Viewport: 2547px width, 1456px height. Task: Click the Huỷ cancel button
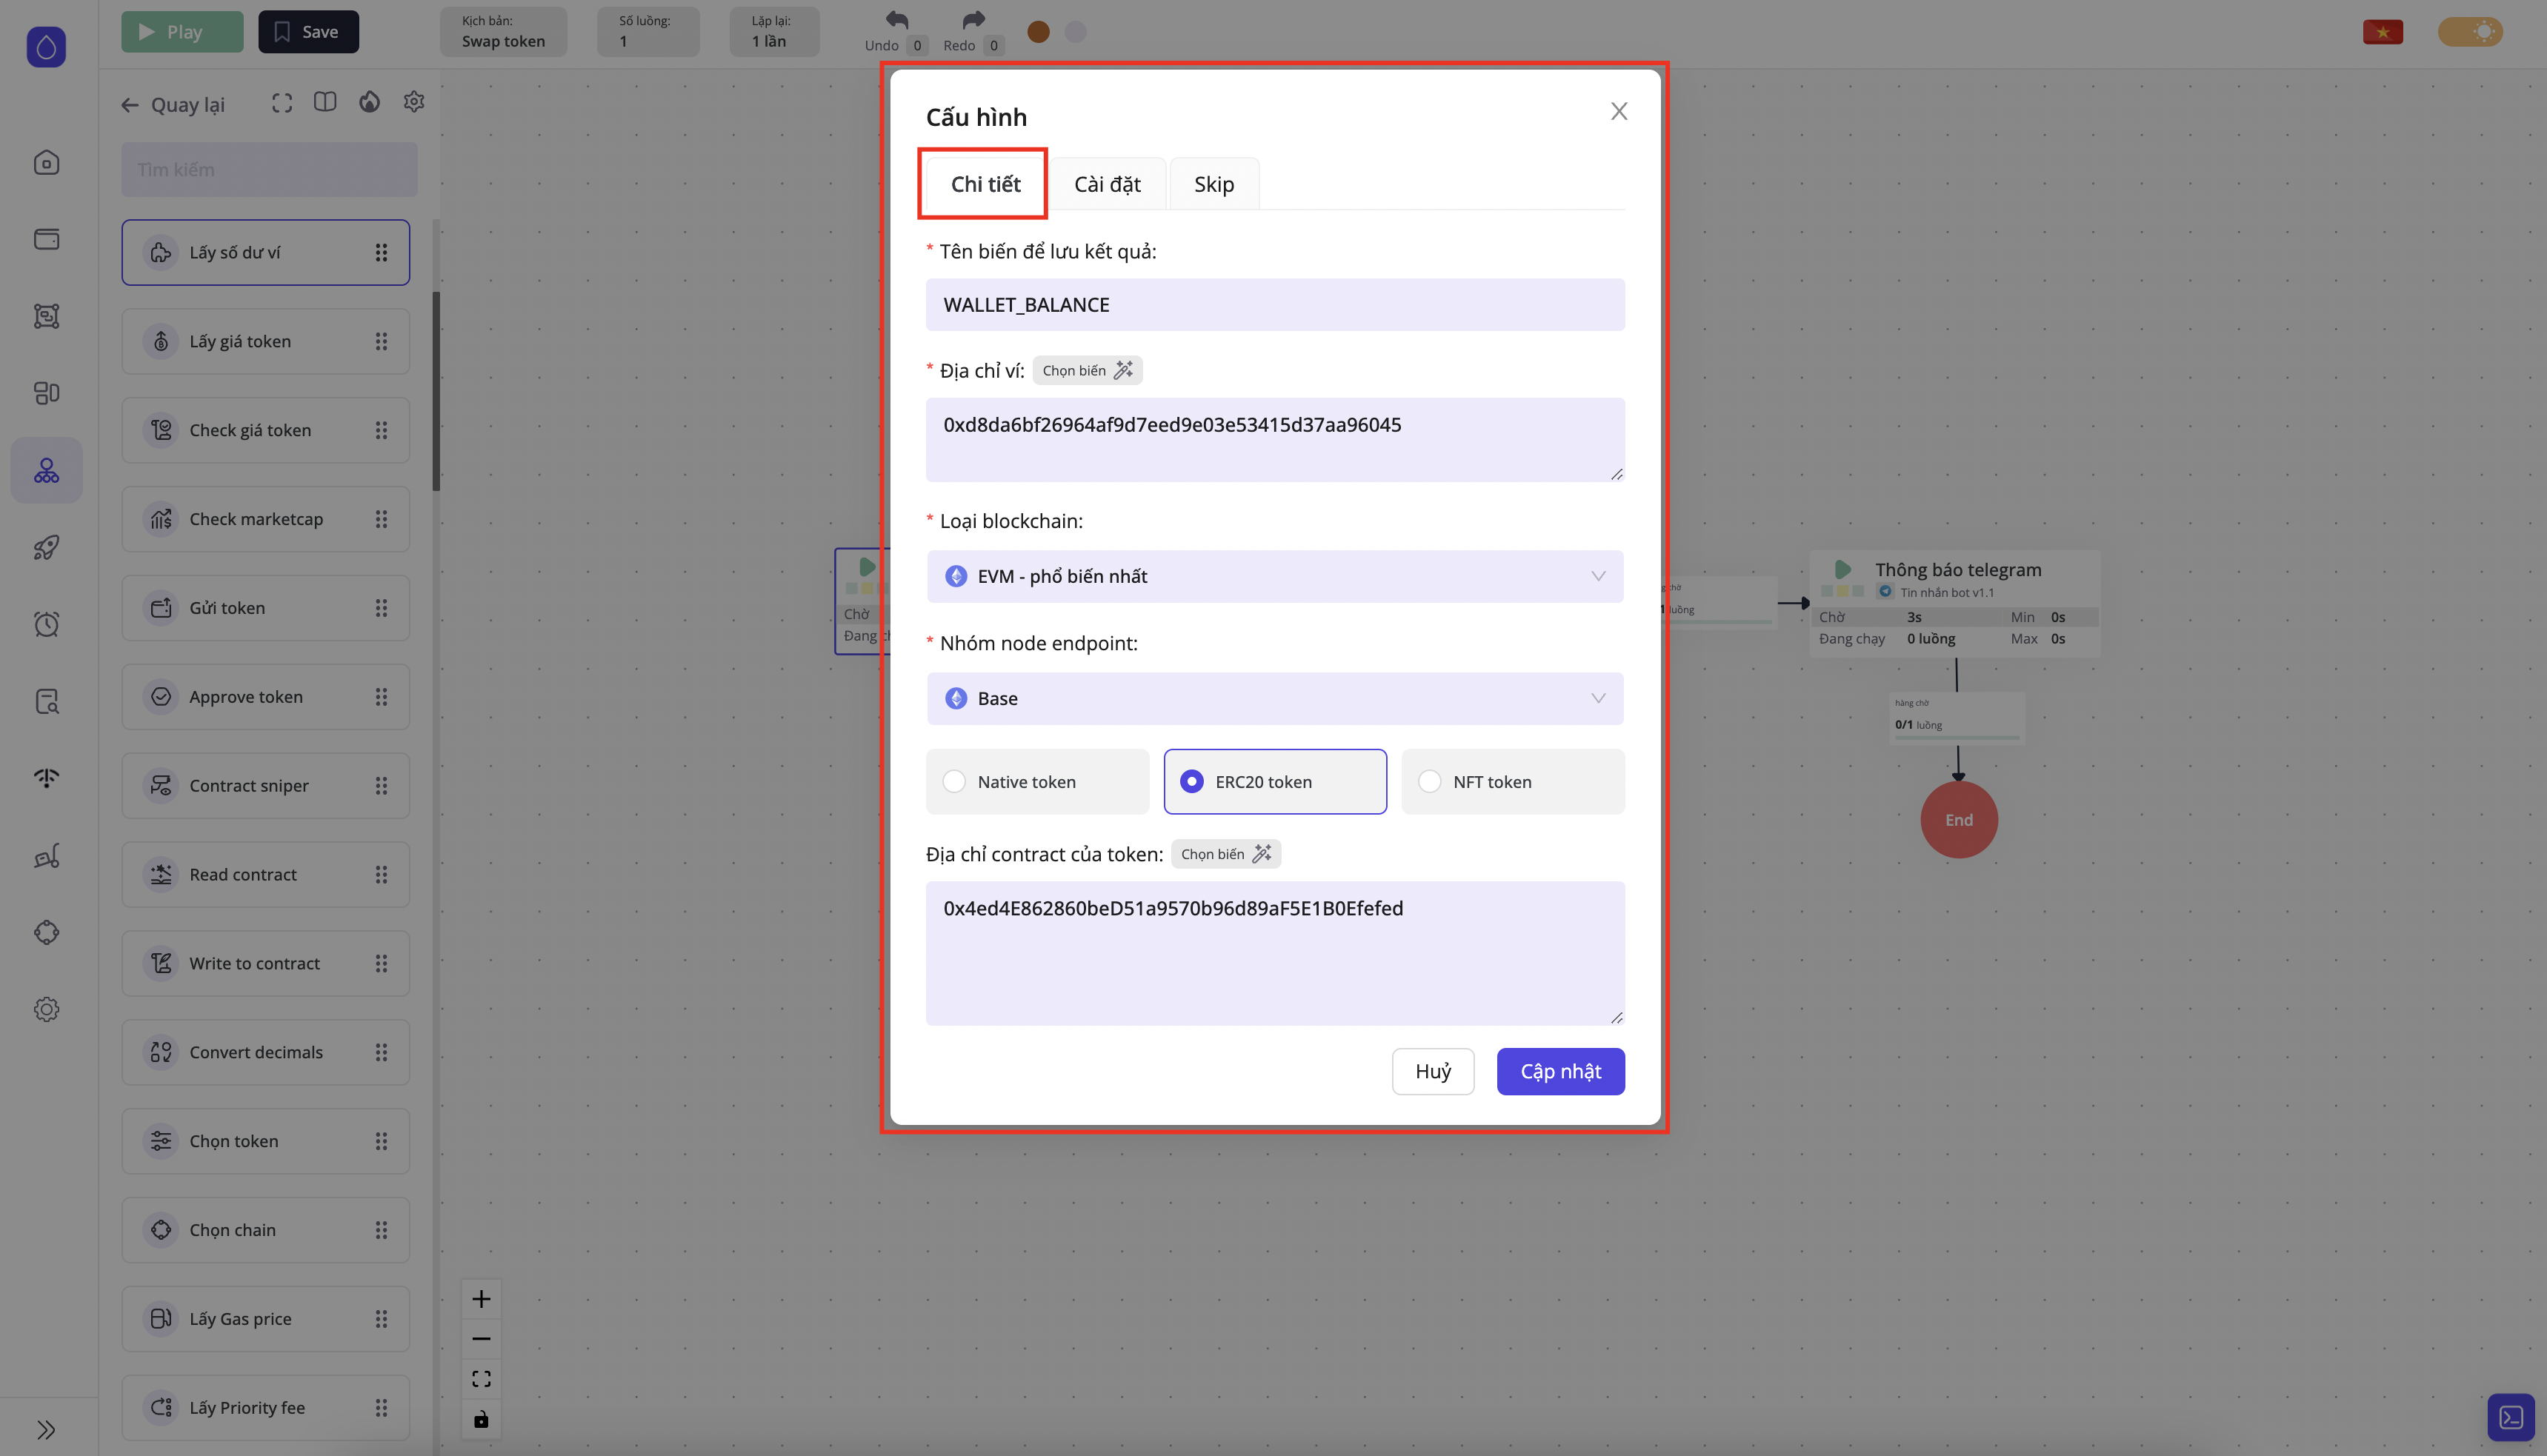pyautogui.click(x=1432, y=1071)
